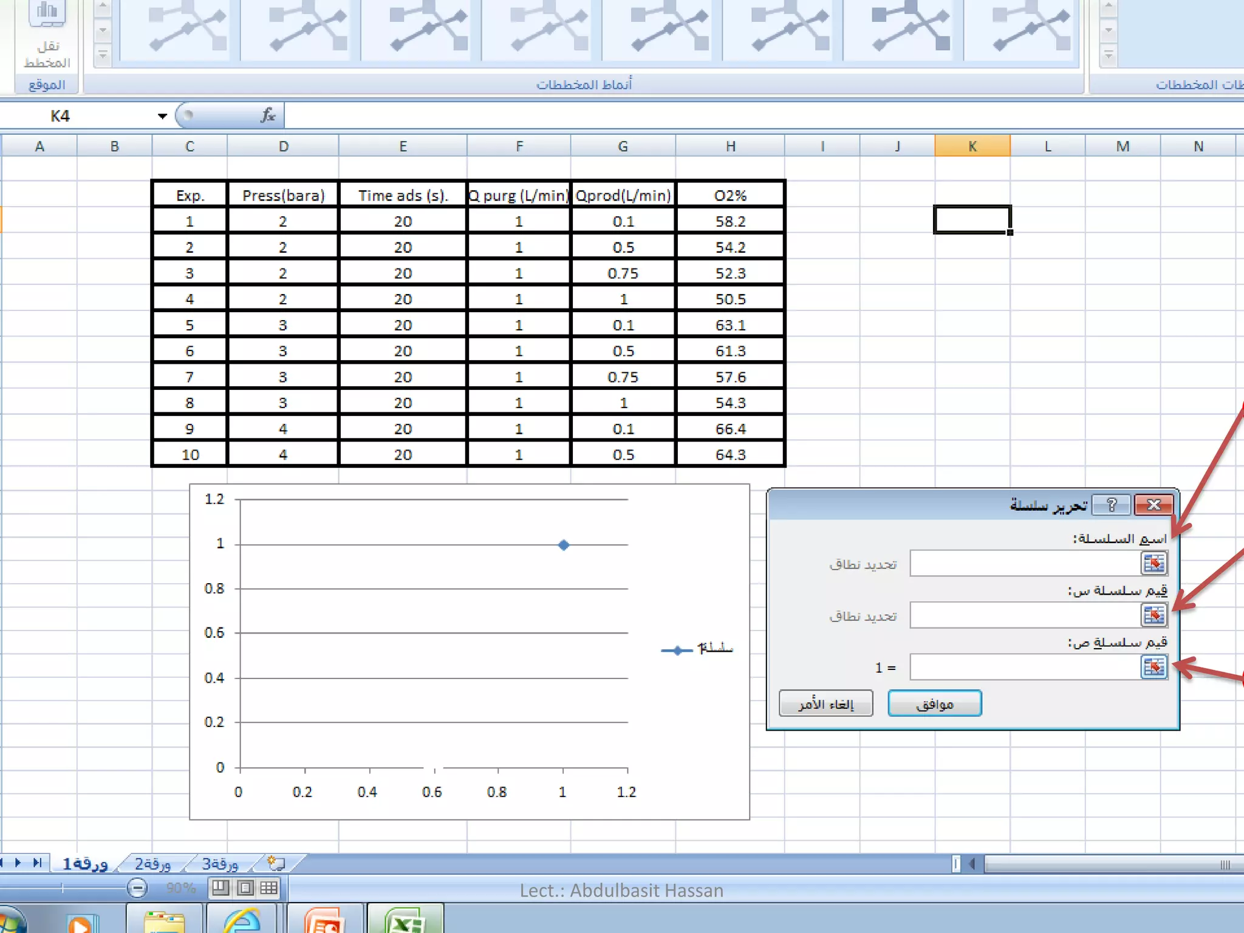Click the zoom out minus button

click(x=137, y=889)
